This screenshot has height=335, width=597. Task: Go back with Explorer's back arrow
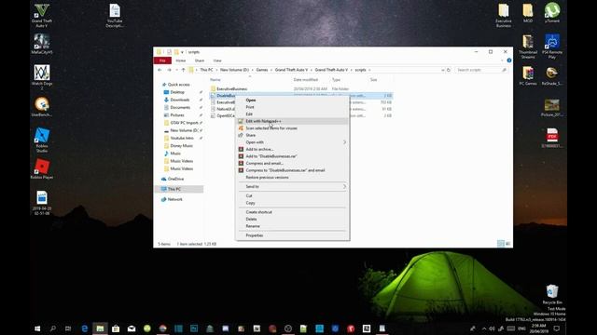[x=160, y=70]
